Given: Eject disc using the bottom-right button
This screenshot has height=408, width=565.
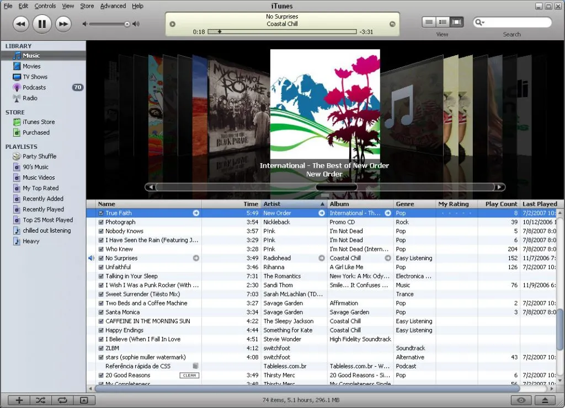Looking at the screenshot, I should [545, 400].
